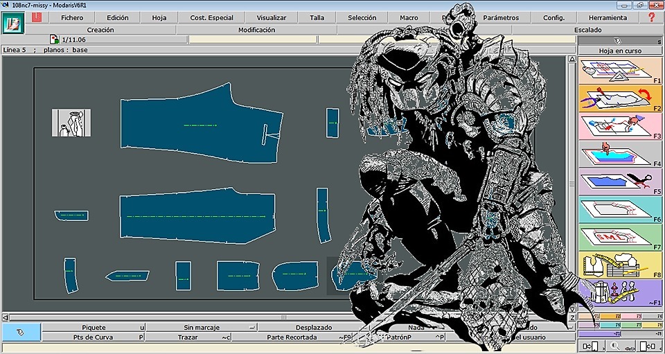
Task: Toggle Desplazado option
Action: click(314, 327)
